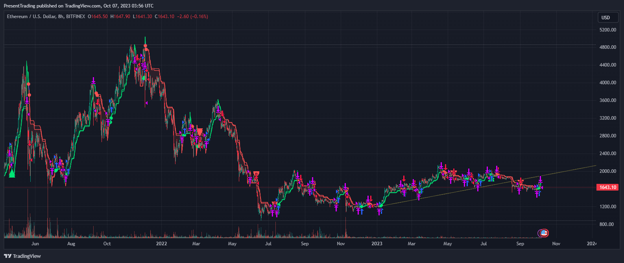Click the change value −2.60 (−0.16%)
This screenshot has height=263, width=624.
tap(193, 17)
